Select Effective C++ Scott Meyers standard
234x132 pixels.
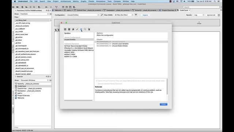[x=79, y=48]
